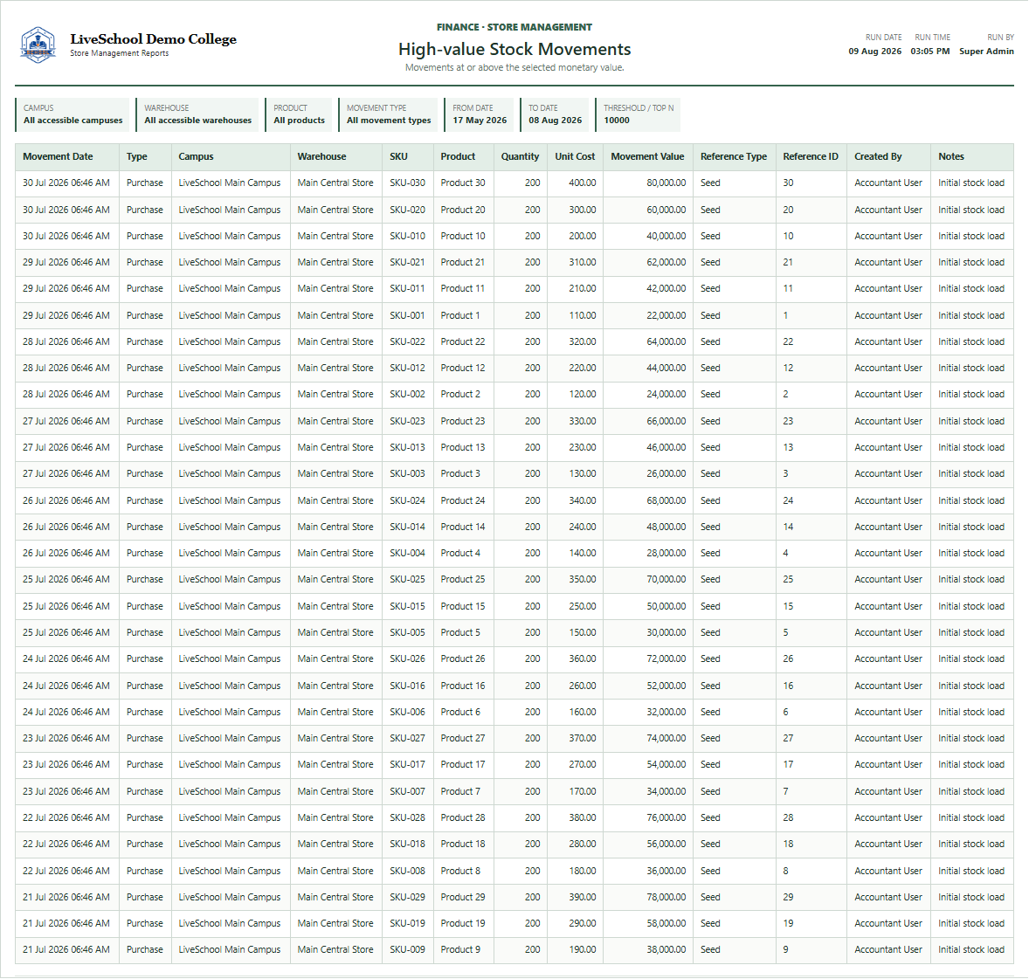This screenshot has width=1029, height=979.
Task: Click Accountant User in the SKU-030 row
Action: [887, 183]
